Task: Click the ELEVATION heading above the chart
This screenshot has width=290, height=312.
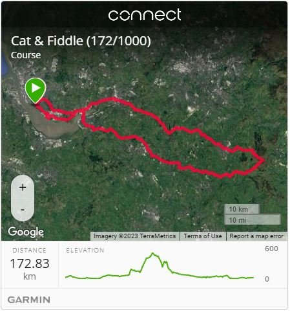Action: [x=85, y=251]
